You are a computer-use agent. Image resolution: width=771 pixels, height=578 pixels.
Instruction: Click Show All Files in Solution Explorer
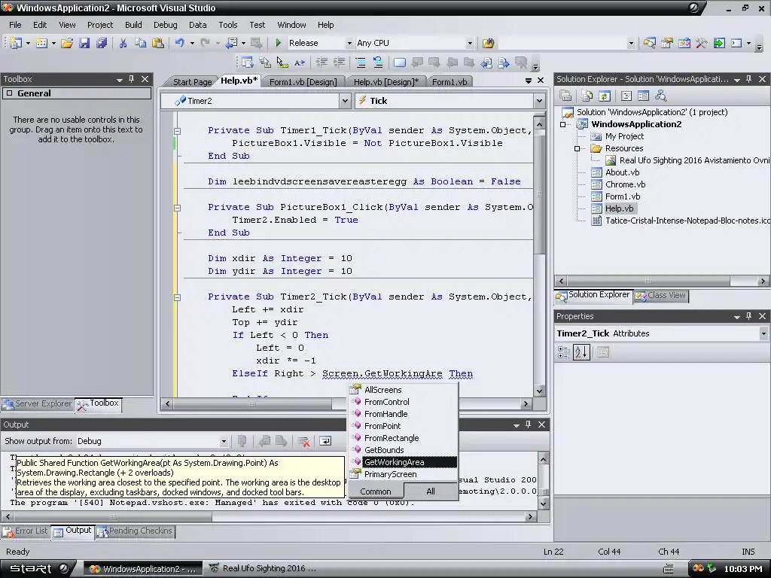click(x=587, y=96)
